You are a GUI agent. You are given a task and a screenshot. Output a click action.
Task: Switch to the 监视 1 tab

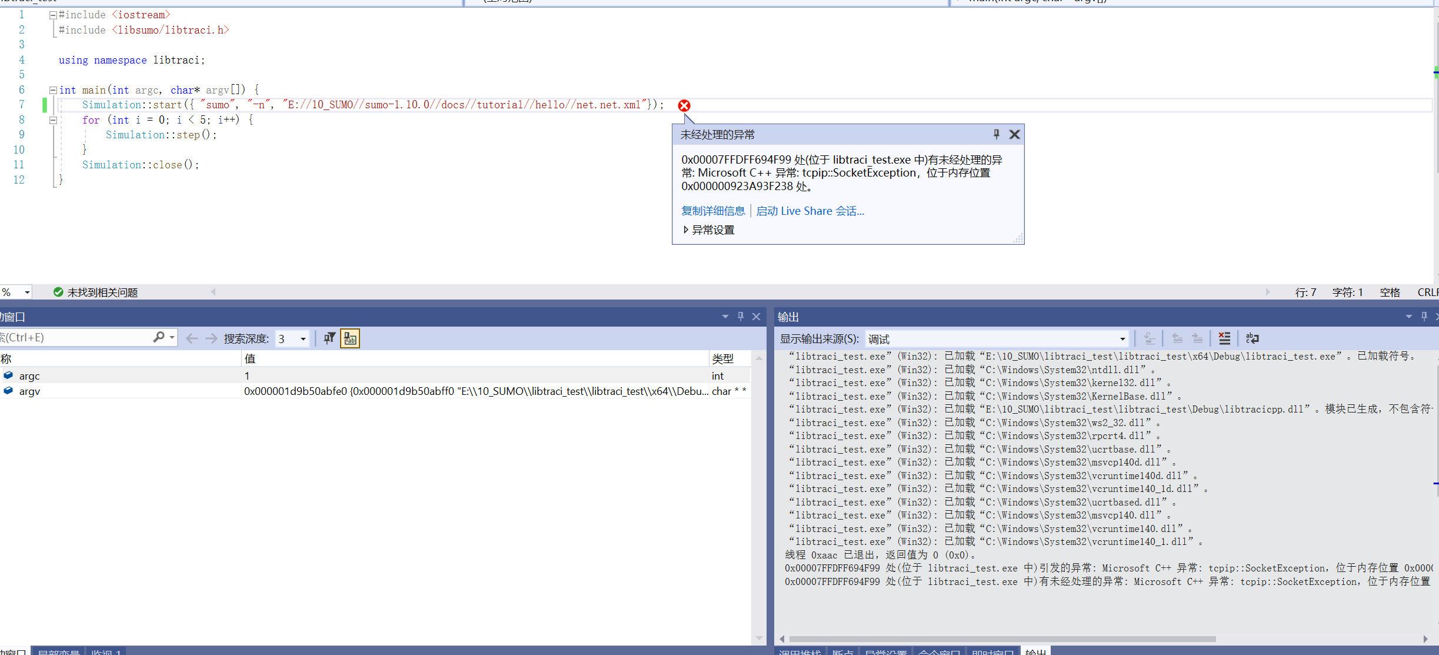107,652
